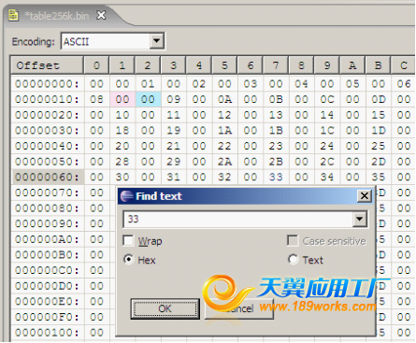416x343 pixels.
Task: Click offset row 000000F0:
Action: click(x=48, y=317)
